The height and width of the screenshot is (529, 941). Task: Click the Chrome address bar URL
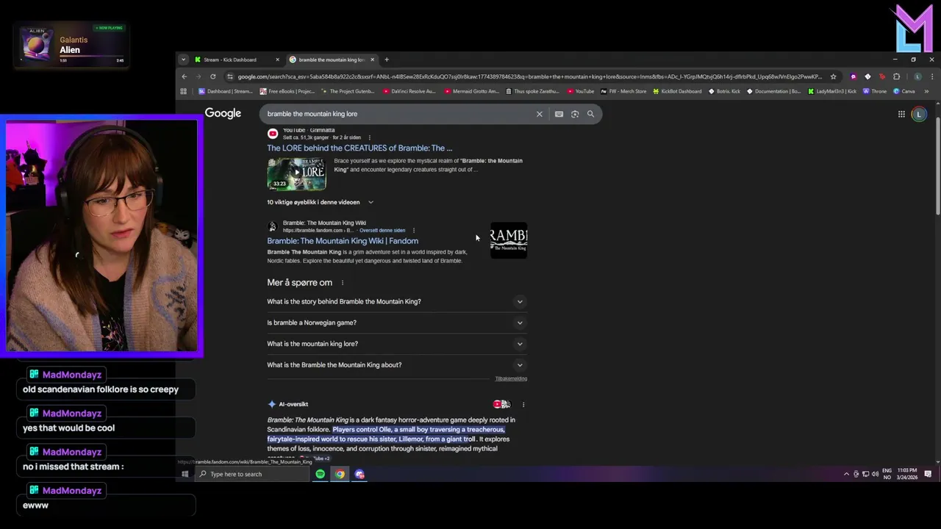coord(529,76)
